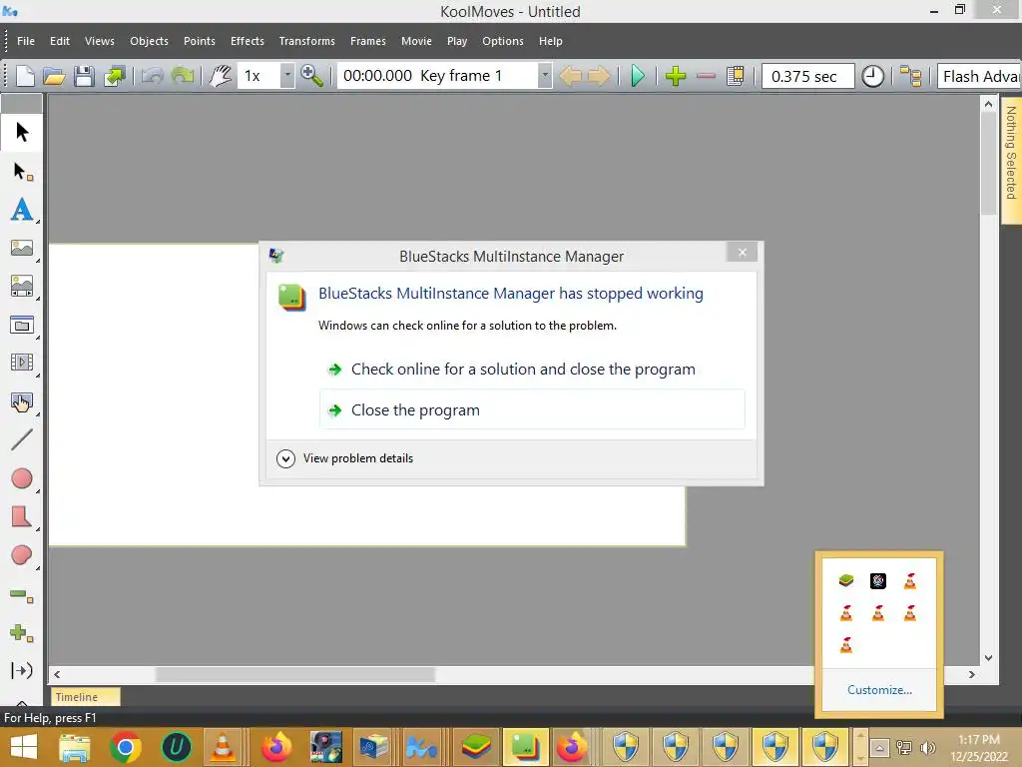Select the hand pan tool
Image resolution: width=1022 pixels, height=767 pixels.
221,76
